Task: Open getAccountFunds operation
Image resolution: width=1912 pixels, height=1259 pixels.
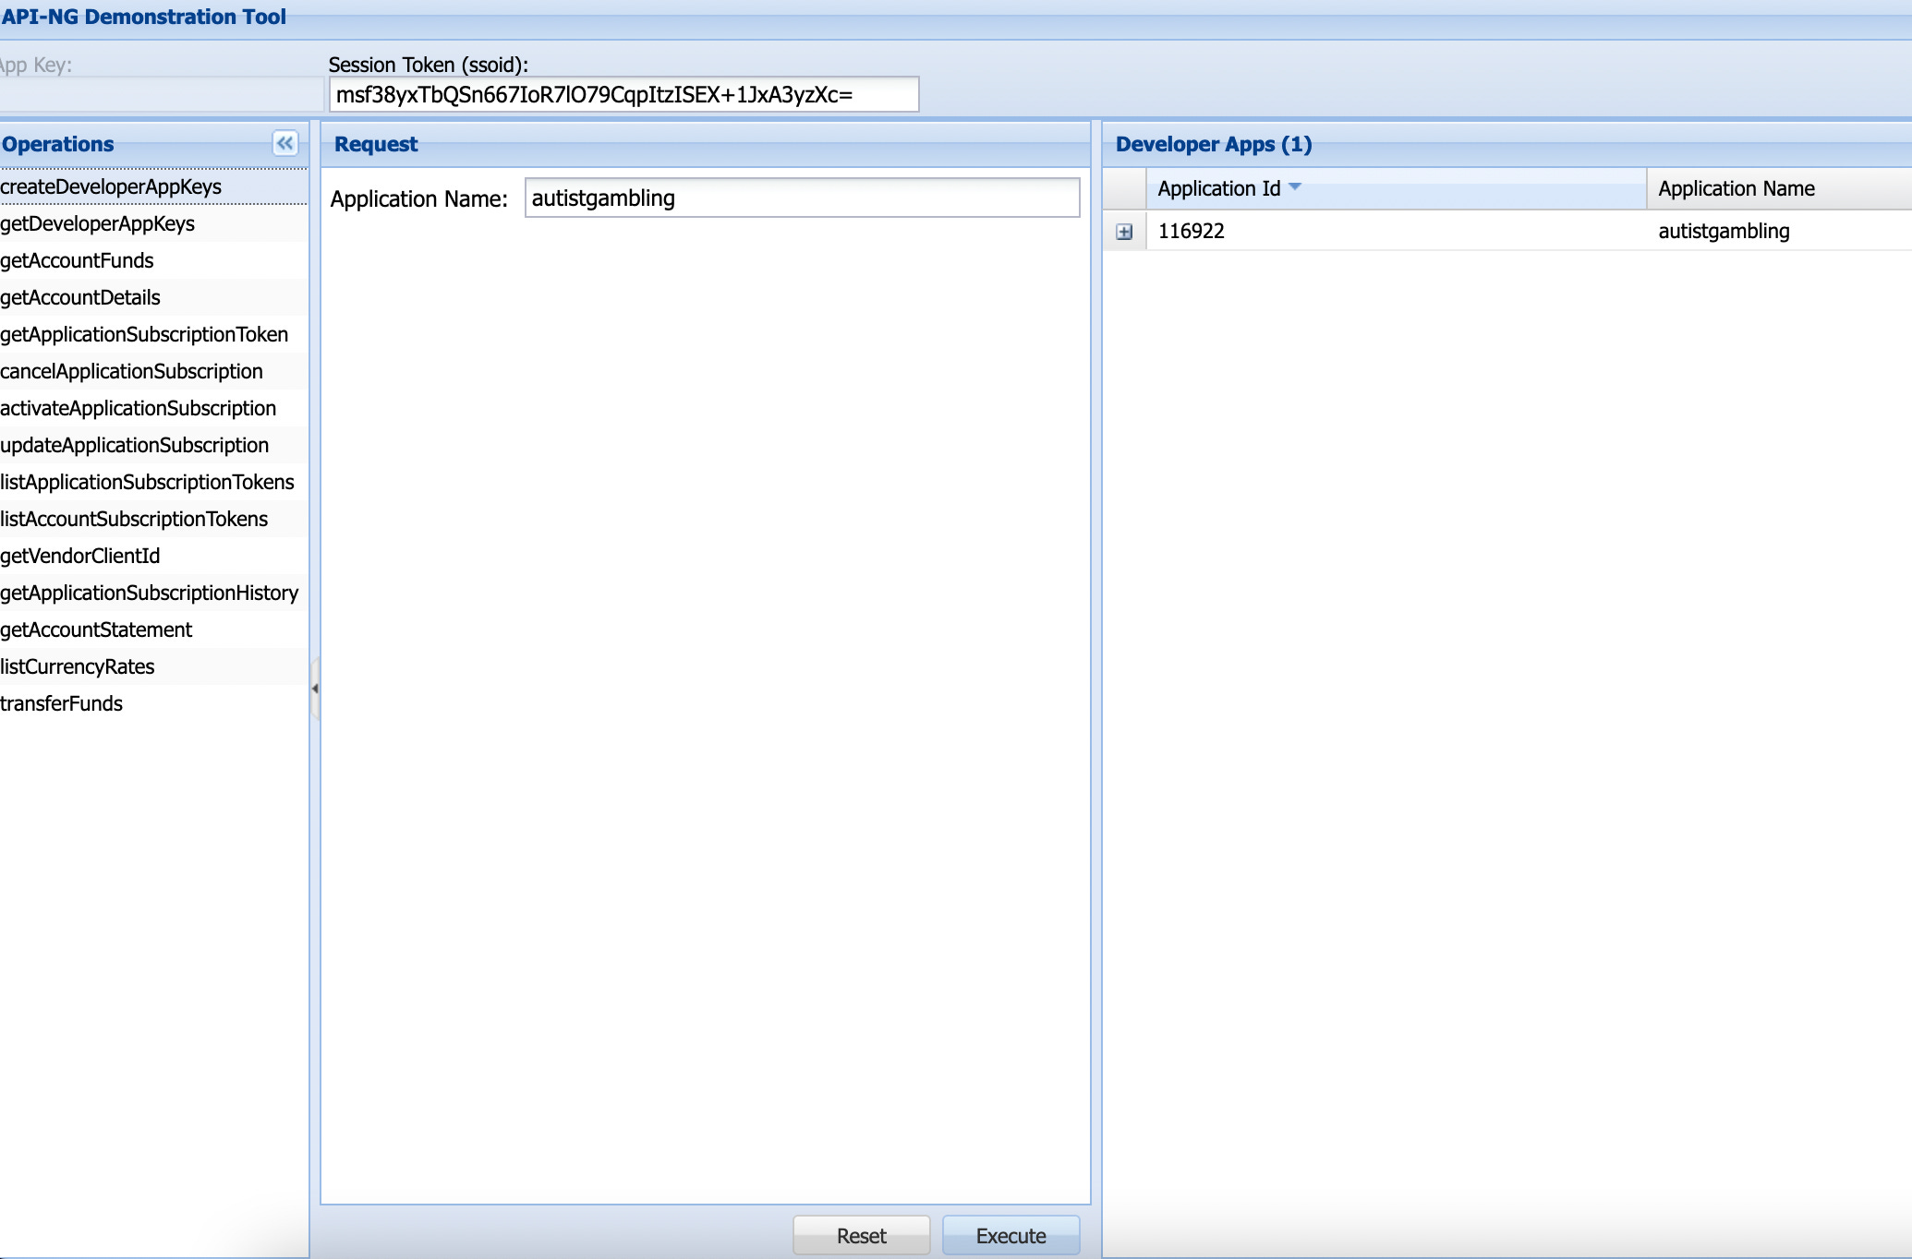Action: (78, 260)
